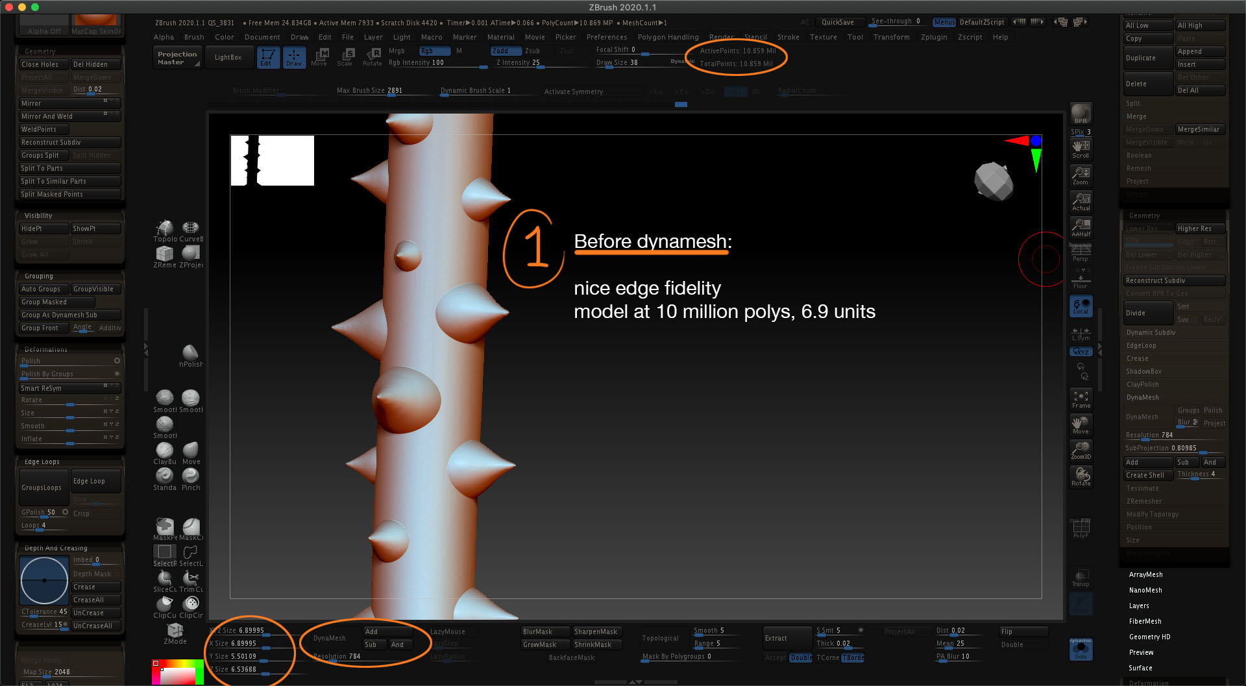Select the hPolish brush icon
This screenshot has height=686, width=1246.
coord(190,356)
